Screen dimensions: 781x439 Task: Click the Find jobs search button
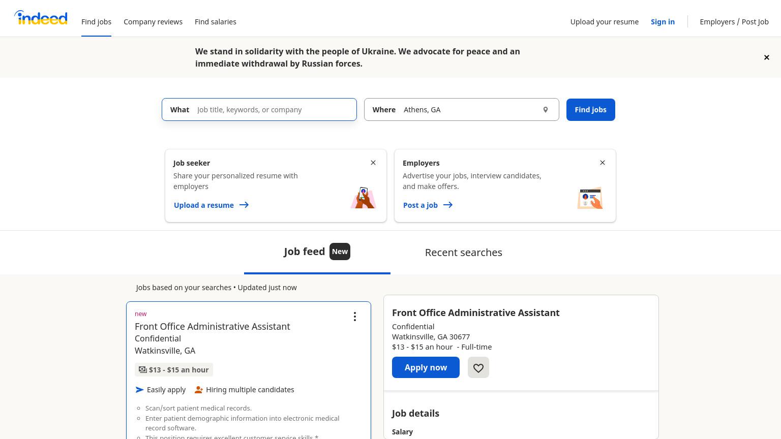point(591,110)
